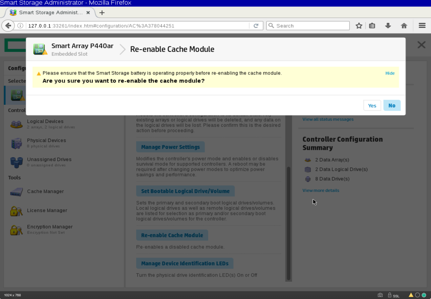
Task: Click the Data Logical Drive(s) summary icon
Action: 308,170
